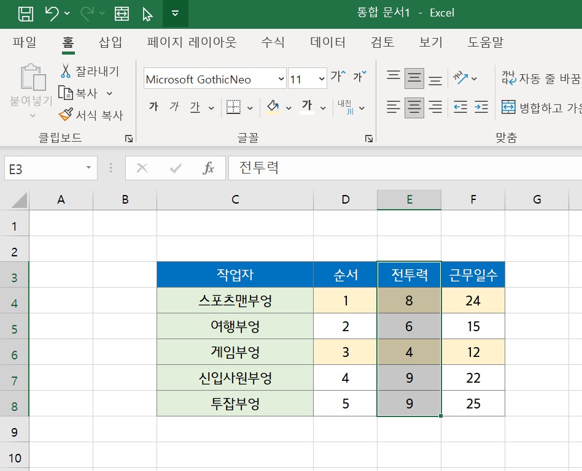Click the font color 가 button
The width and height of the screenshot is (582, 471).
tap(307, 107)
